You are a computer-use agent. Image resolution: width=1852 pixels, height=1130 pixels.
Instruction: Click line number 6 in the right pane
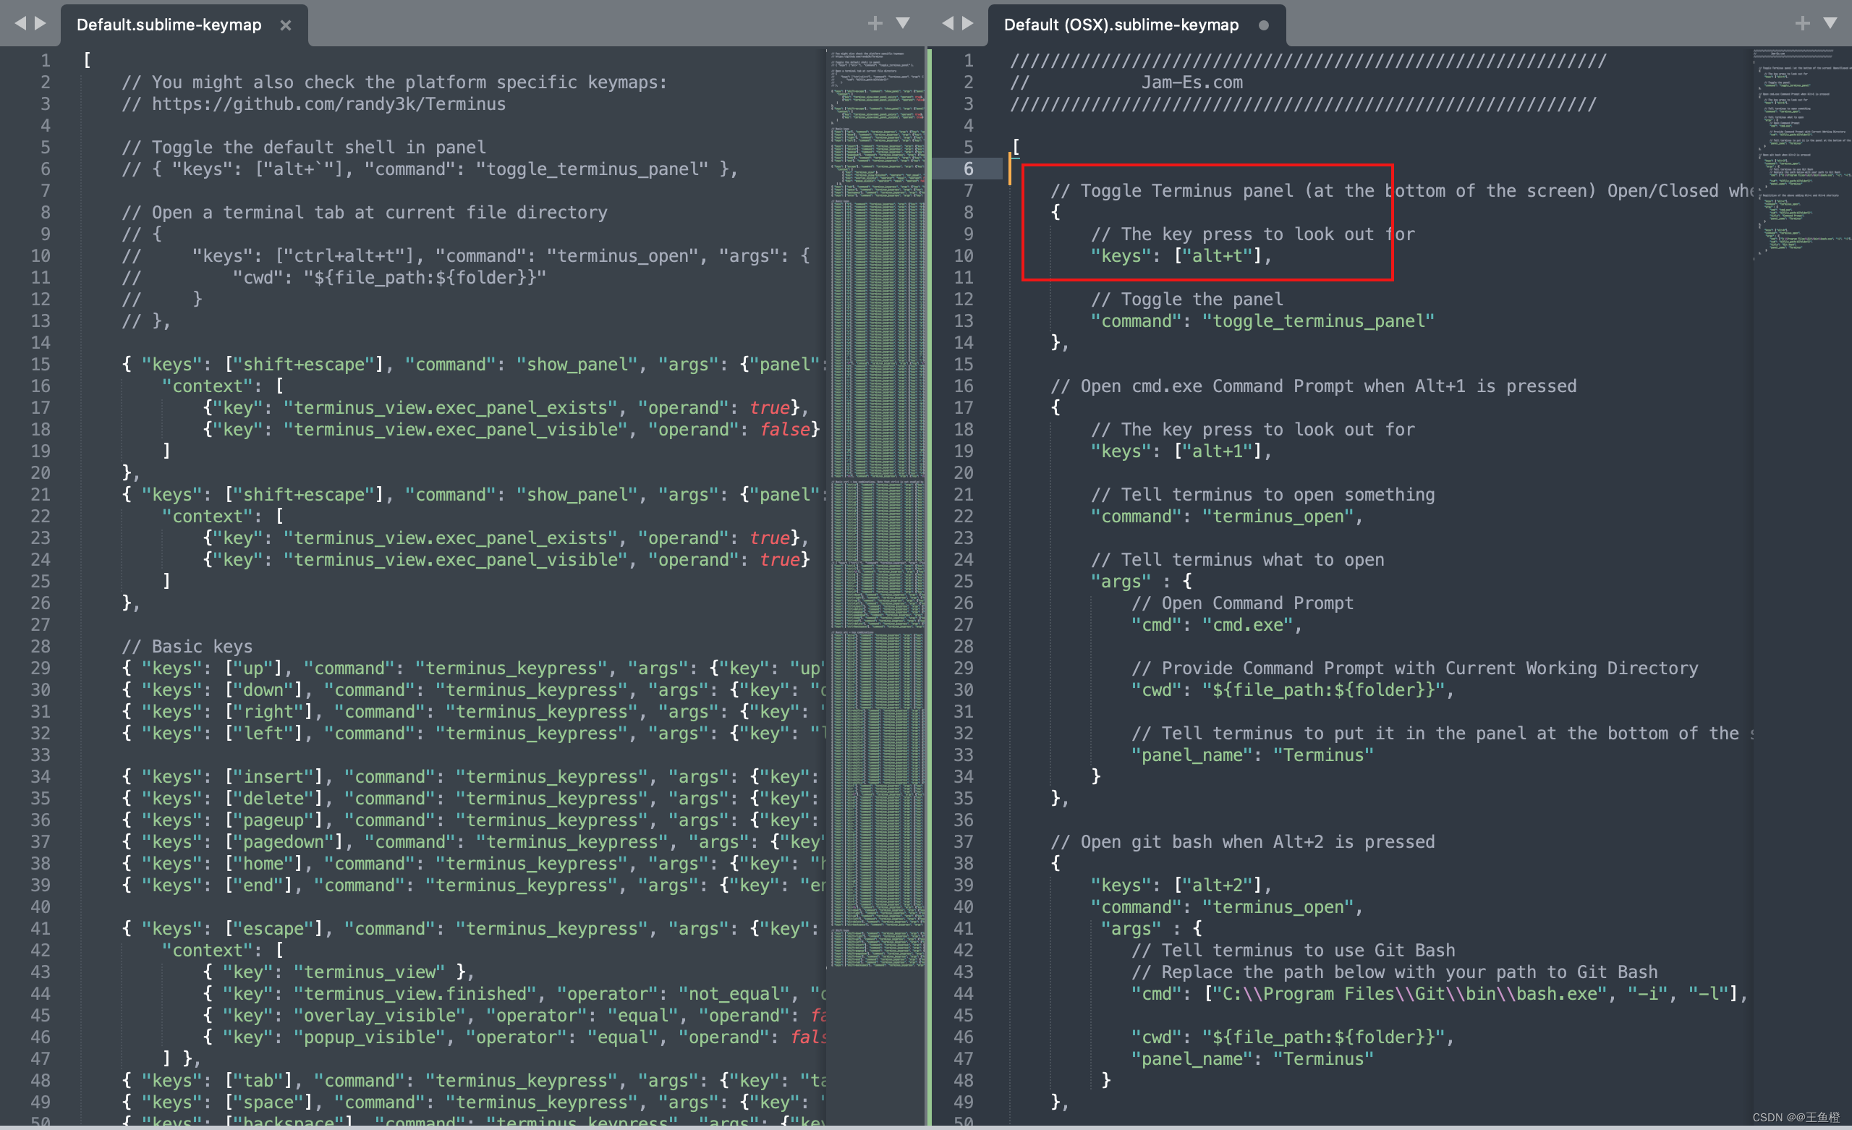point(968,169)
